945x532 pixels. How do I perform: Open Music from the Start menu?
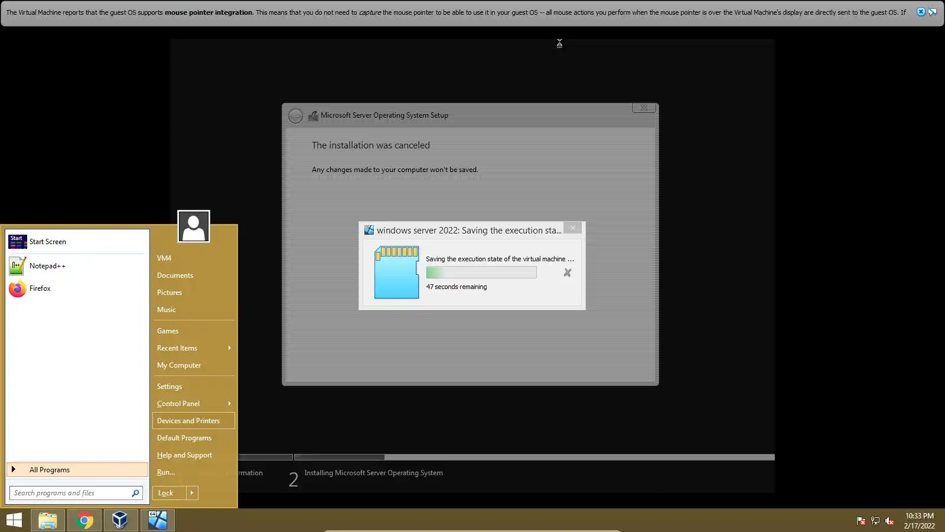coord(194,310)
